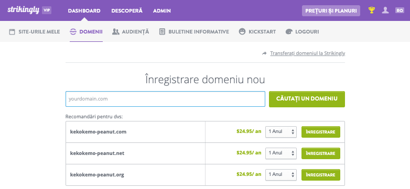
Task: Switch to the Site-urile mele tab
Action: 34,32
